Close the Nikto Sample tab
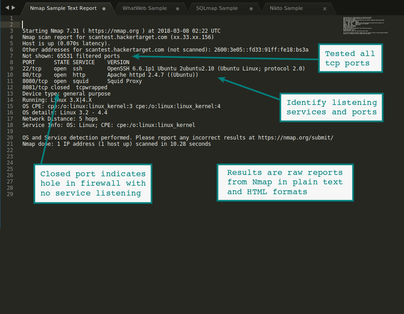The width and height of the screenshot is (404, 314). (x=325, y=8)
